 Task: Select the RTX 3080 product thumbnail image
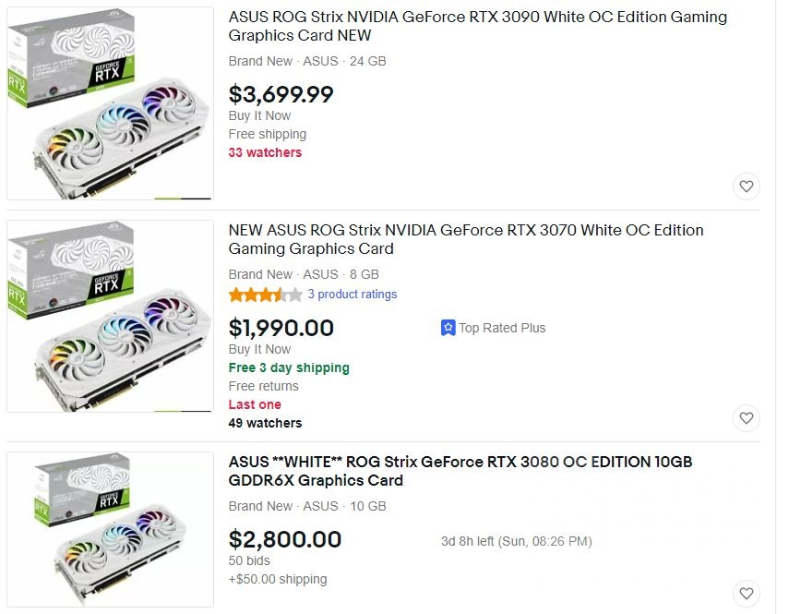tap(110, 529)
